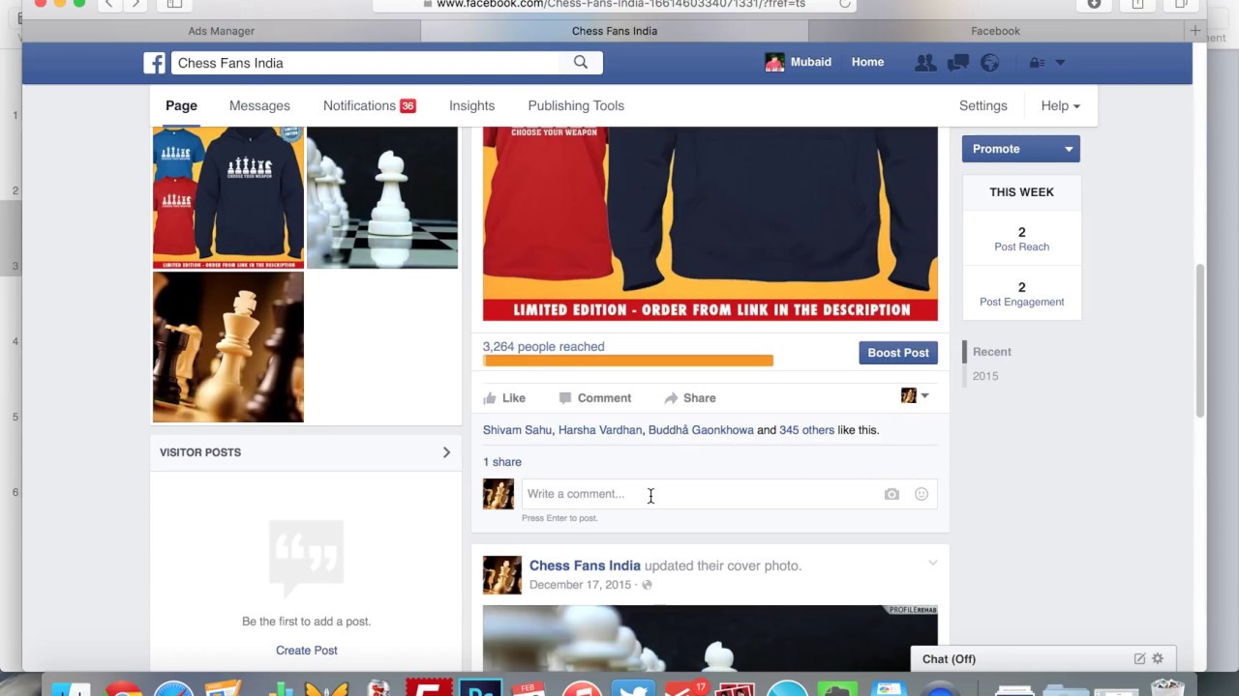Open the 3,264 people reached link

pyautogui.click(x=543, y=346)
